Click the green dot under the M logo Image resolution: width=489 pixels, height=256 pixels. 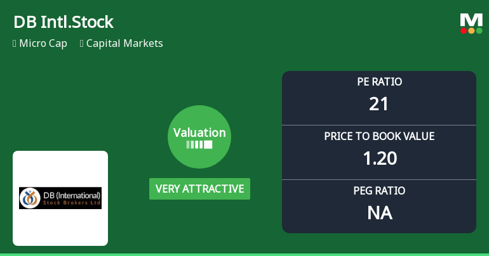pyautogui.click(x=479, y=30)
